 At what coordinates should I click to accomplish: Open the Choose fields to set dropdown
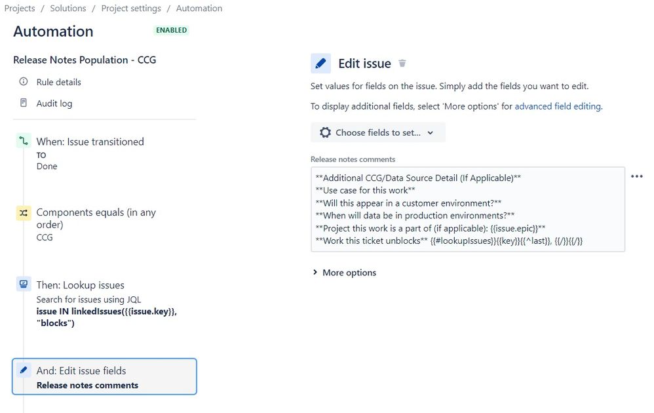tap(377, 132)
